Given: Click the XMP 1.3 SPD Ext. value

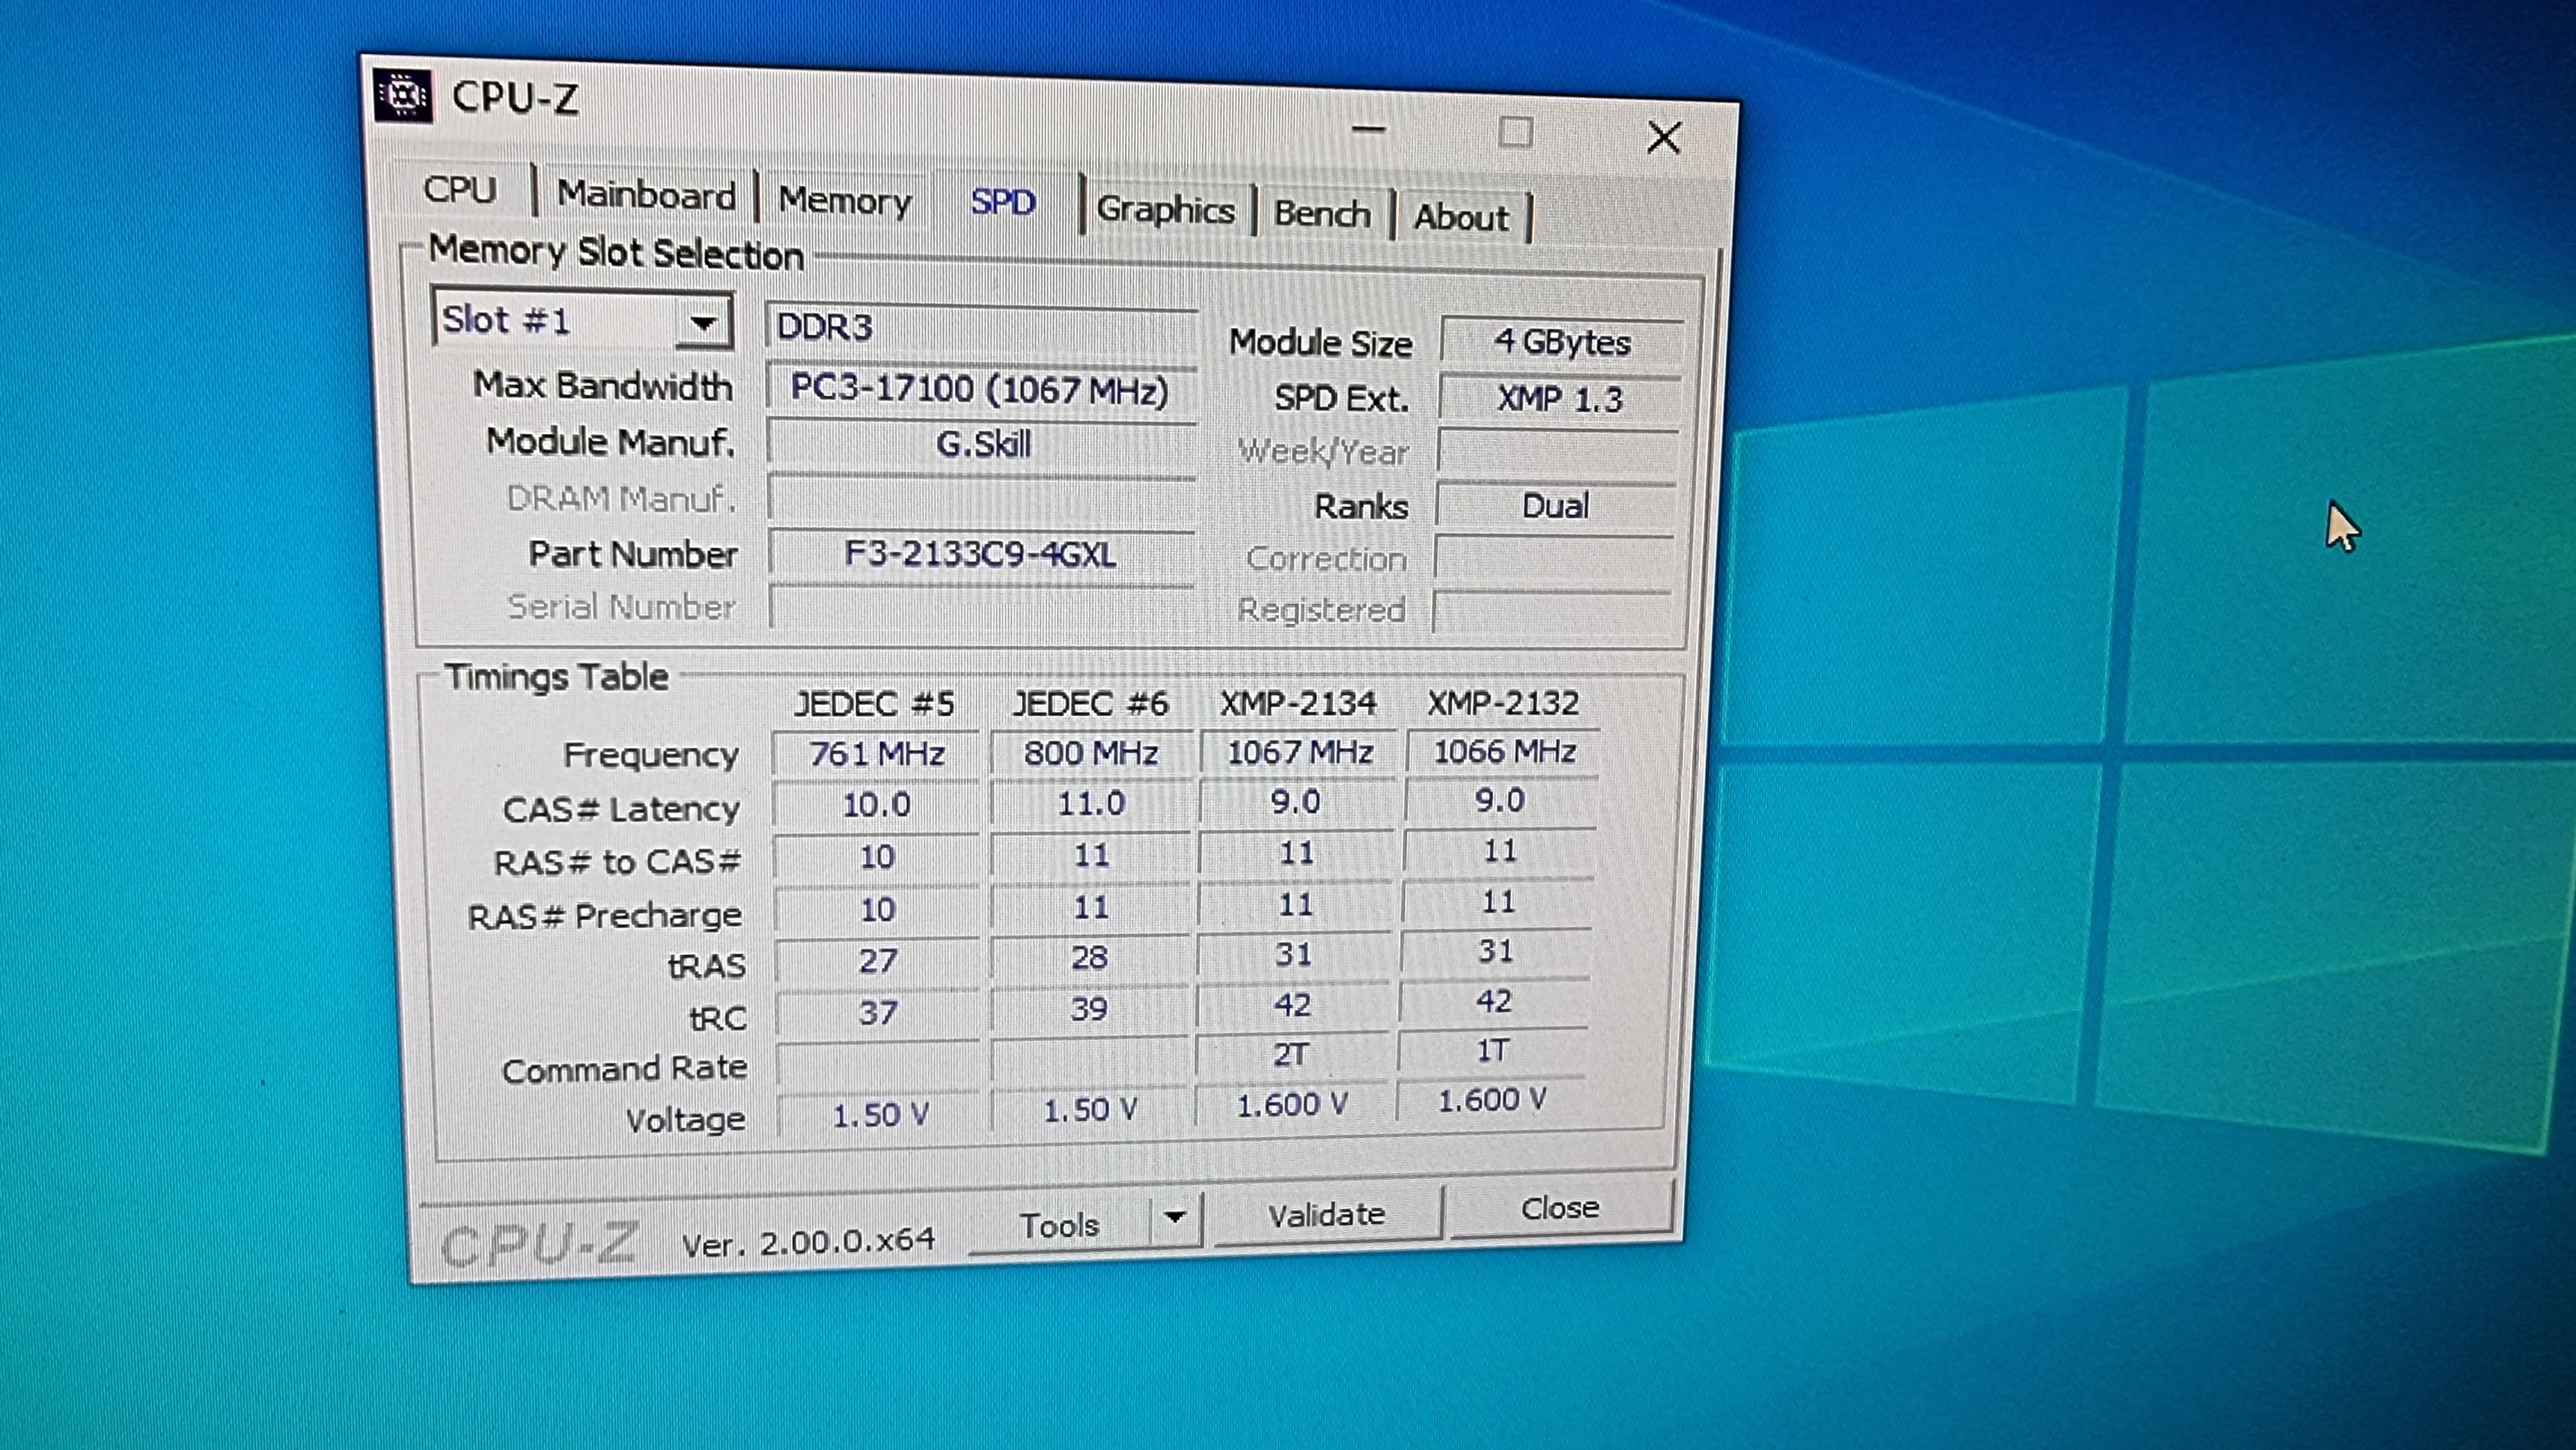Looking at the screenshot, I should [x=1560, y=399].
